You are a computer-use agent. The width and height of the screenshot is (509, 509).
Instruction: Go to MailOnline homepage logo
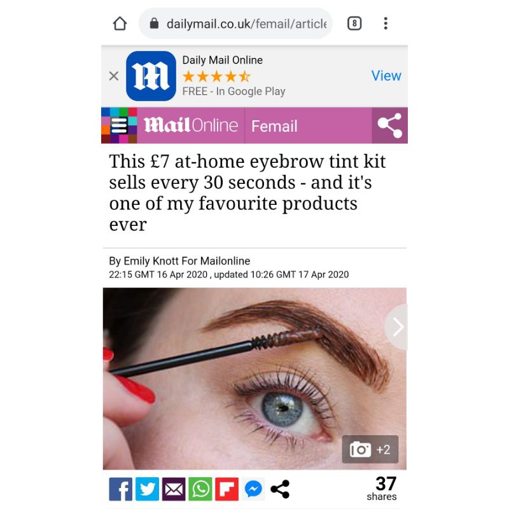(191, 125)
